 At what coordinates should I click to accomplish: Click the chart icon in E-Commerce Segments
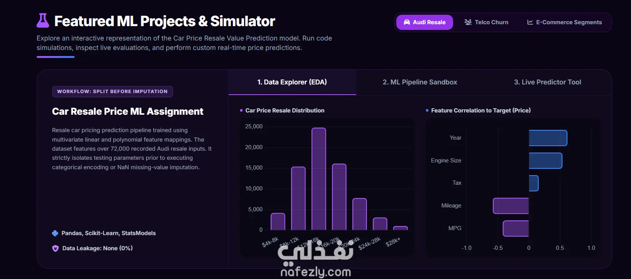pyautogui.click(x=530, y=22)
